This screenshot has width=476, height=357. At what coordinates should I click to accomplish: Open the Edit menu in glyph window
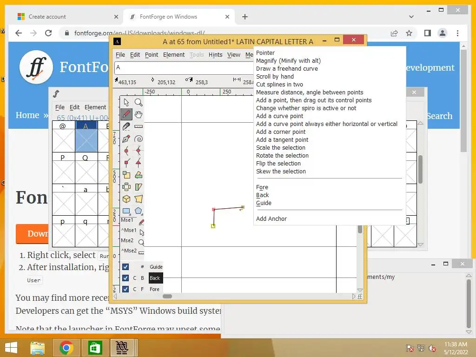coord(135,55)
